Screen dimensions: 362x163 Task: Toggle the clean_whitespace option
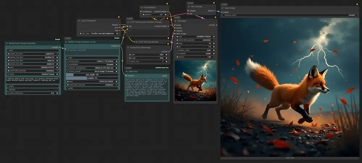click(x=33, y=93)
